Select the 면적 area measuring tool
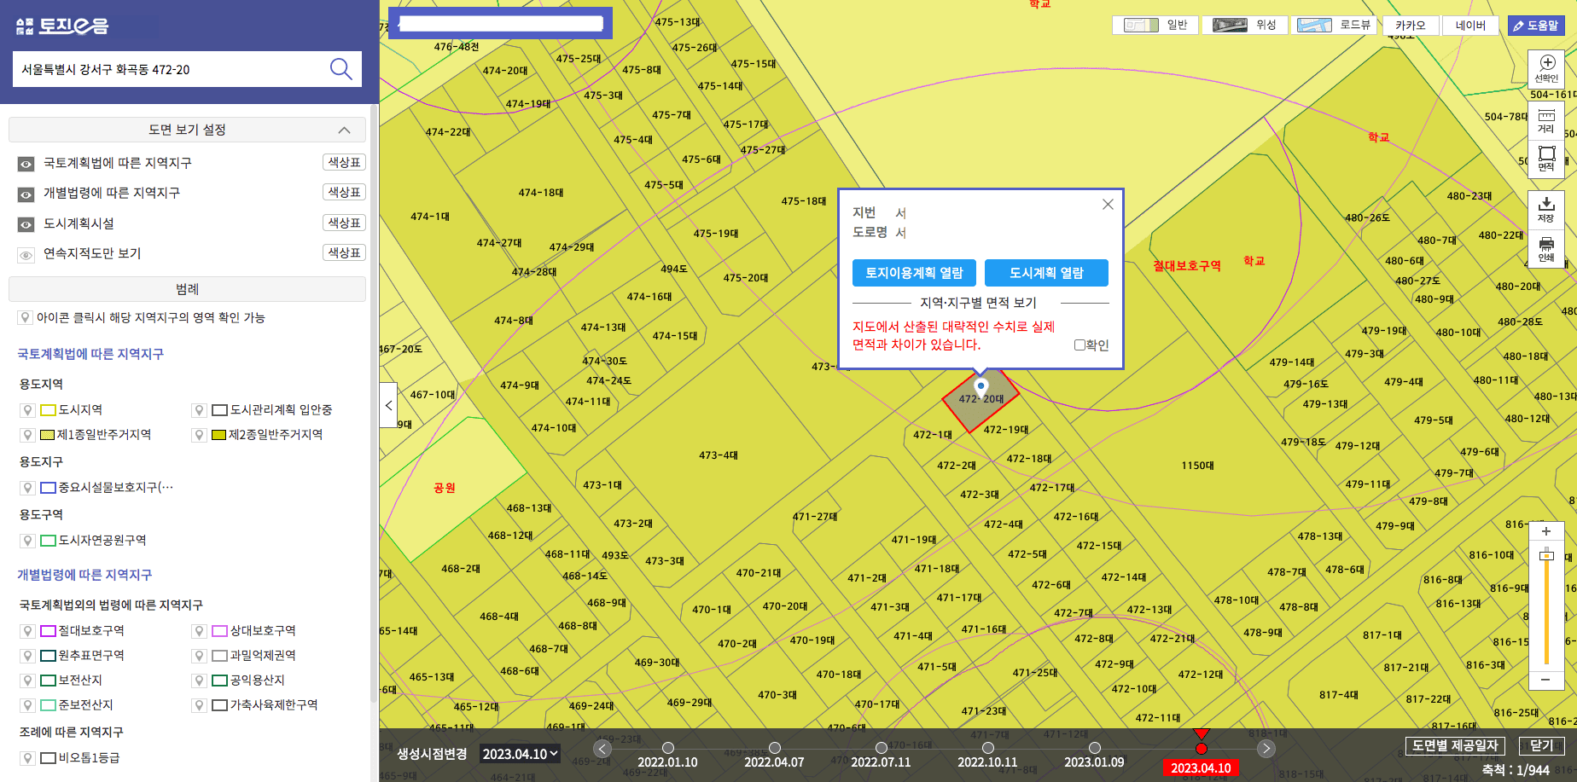The image size is (1577, 782). 1546,159
